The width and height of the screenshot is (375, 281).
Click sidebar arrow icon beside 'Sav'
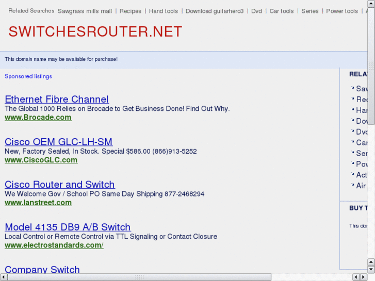[352, 88]
